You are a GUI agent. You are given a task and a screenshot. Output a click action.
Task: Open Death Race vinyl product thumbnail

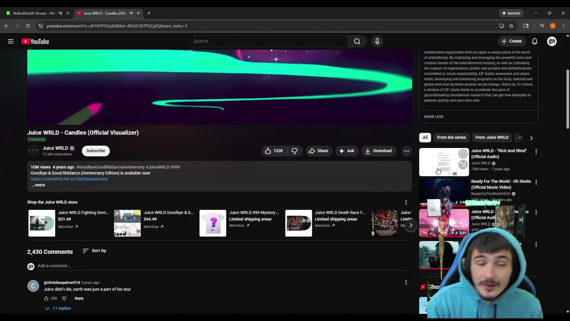click(298, 223)
